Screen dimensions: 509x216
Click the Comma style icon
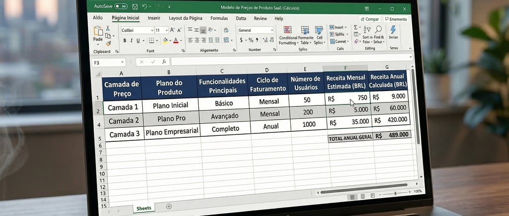tap(257, 40)
